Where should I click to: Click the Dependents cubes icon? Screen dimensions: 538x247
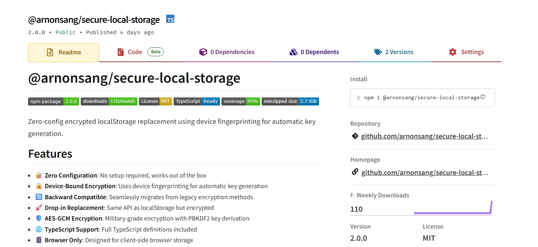coord(293,52)
